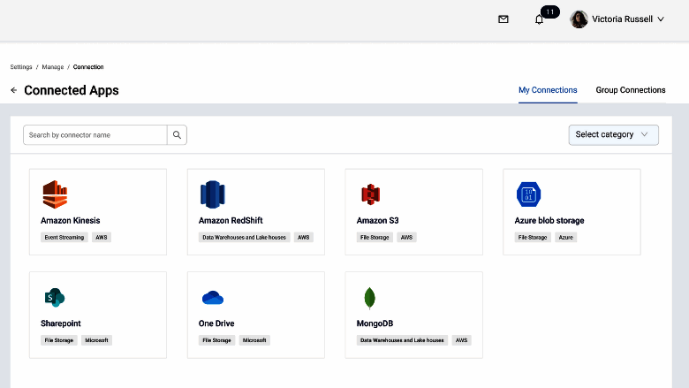Click Data Warehouses tag on Amazon RedShift
The image size is (689, 388).
pos(245,237)
